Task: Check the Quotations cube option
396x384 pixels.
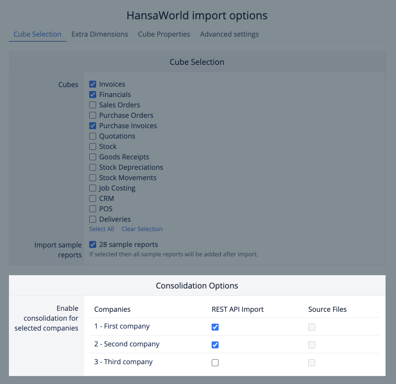Action: [x=93, y=136]
